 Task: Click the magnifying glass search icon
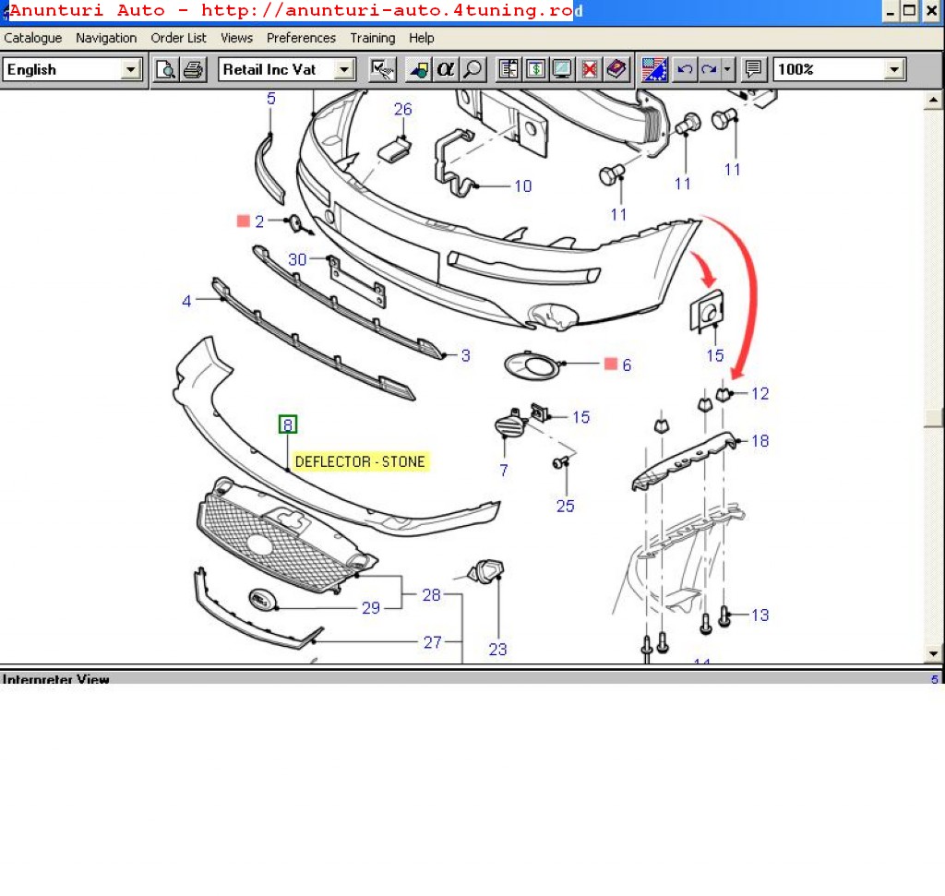coord(472,70)
